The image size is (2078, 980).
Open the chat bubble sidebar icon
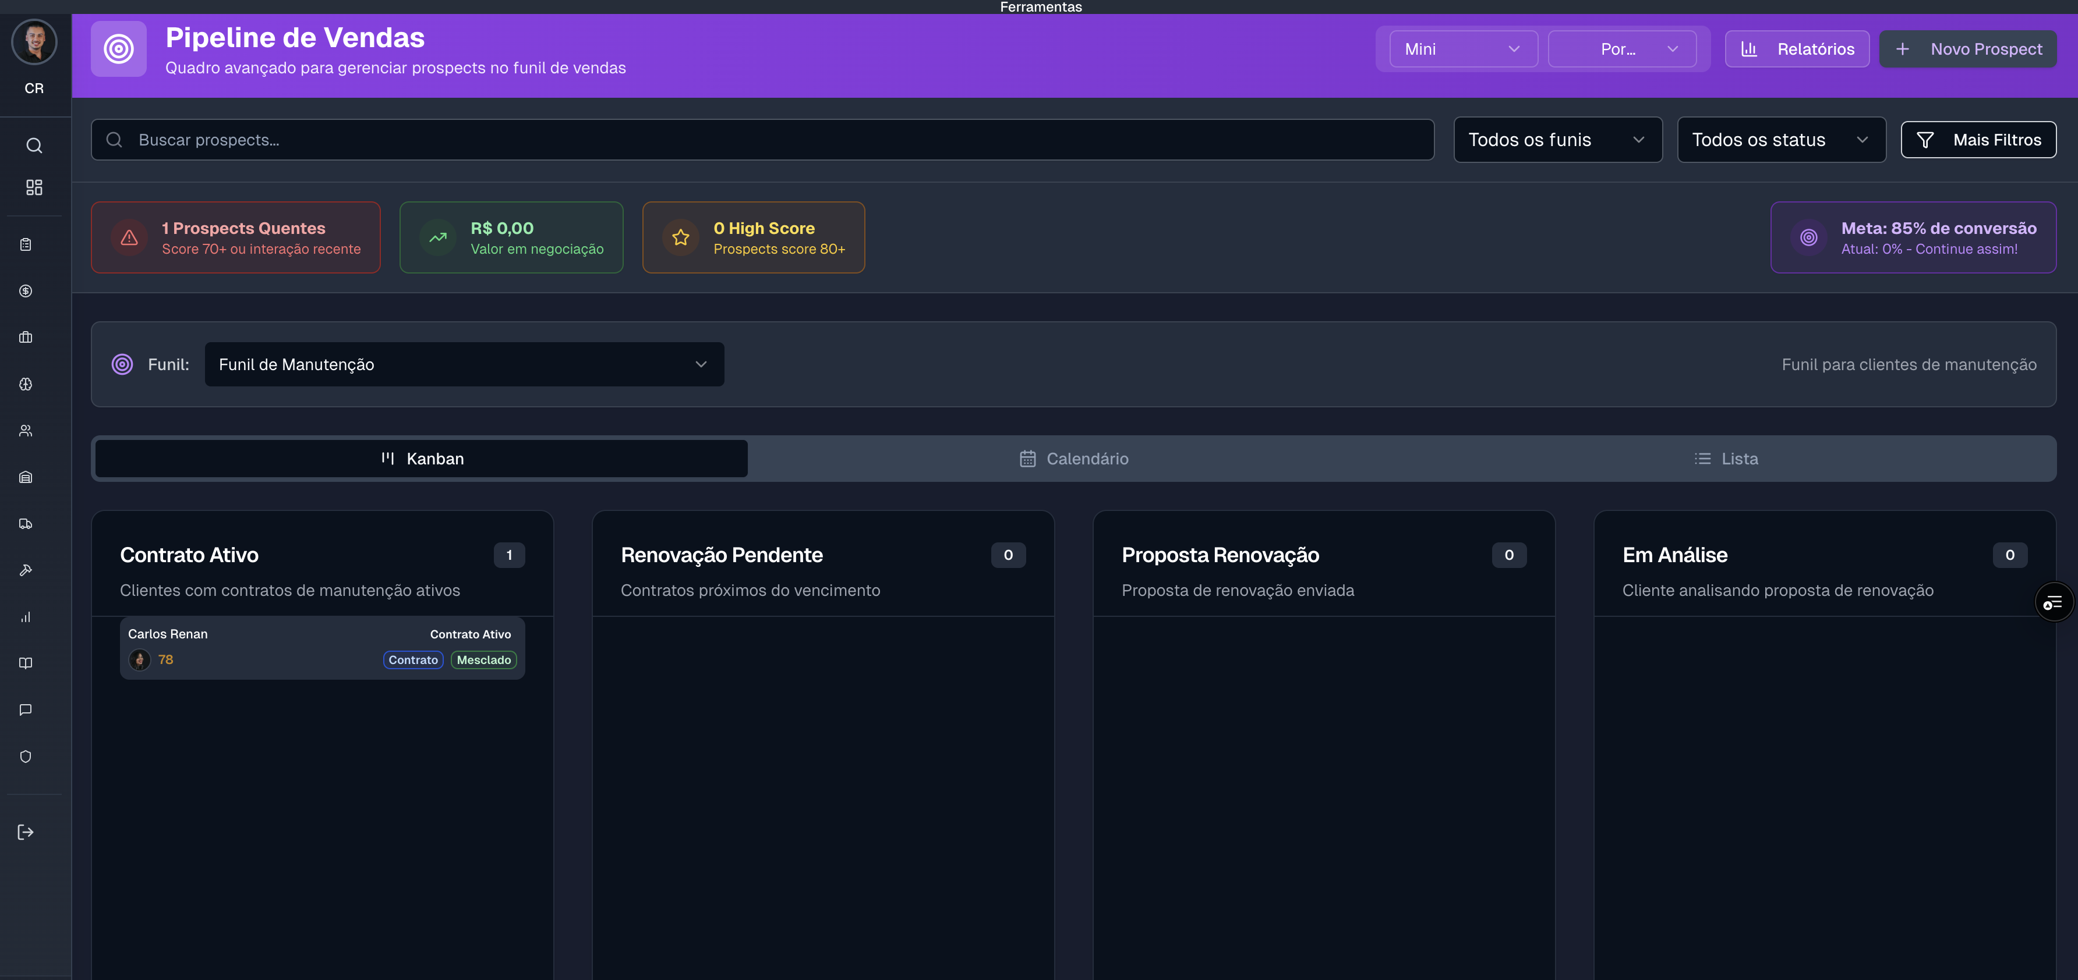tap(26, 710)
